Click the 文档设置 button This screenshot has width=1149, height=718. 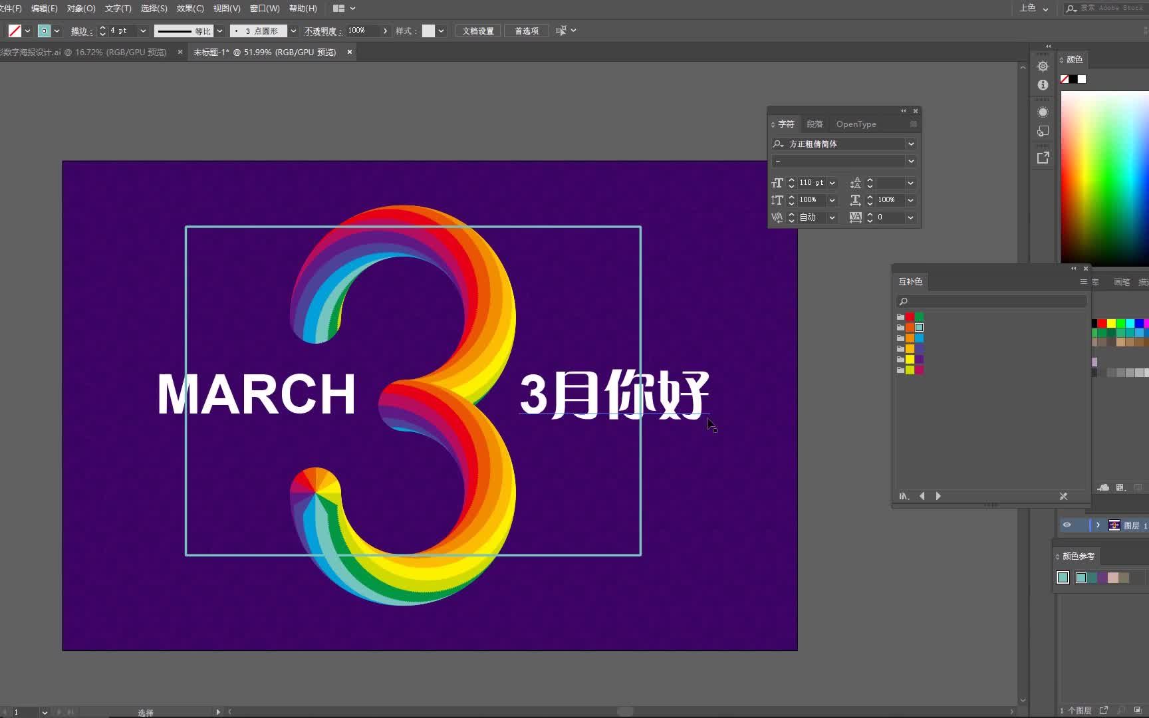[477, 30]
